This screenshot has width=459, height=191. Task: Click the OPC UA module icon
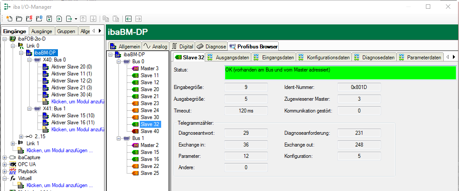tap(13, 164)
